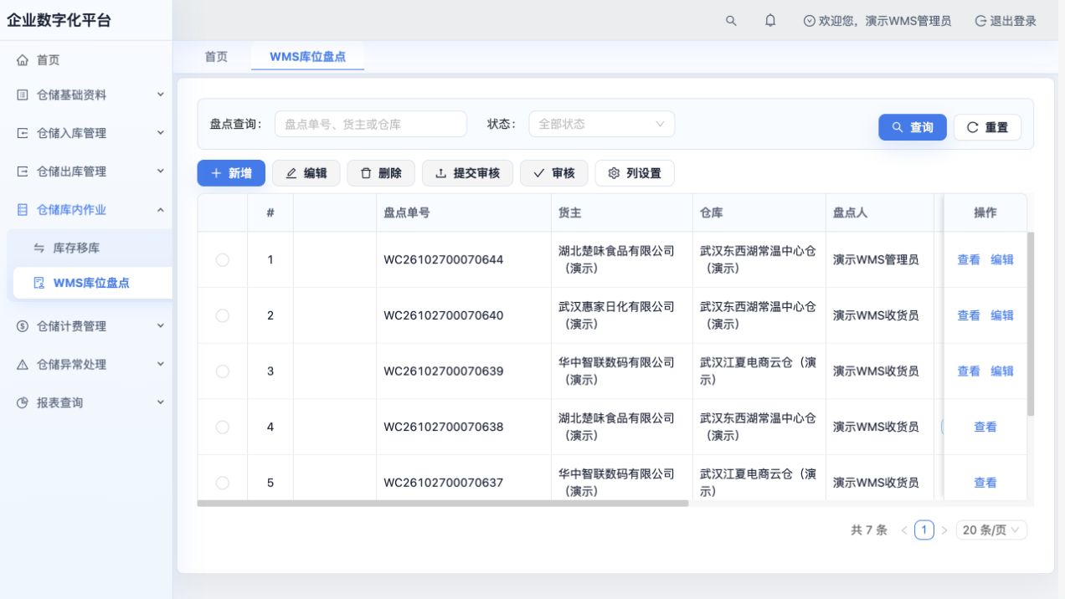
Task: Click 编辑 link for row WC26102700070639
Action: [x=1002, y=371]
